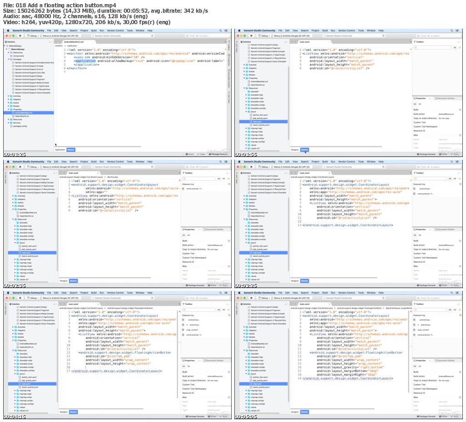Image resolution: width=466 pixels, height=422 pixels.
Task: Open the Build menu in the 00:01:55 frame
Action: click(x=325, y=31)
